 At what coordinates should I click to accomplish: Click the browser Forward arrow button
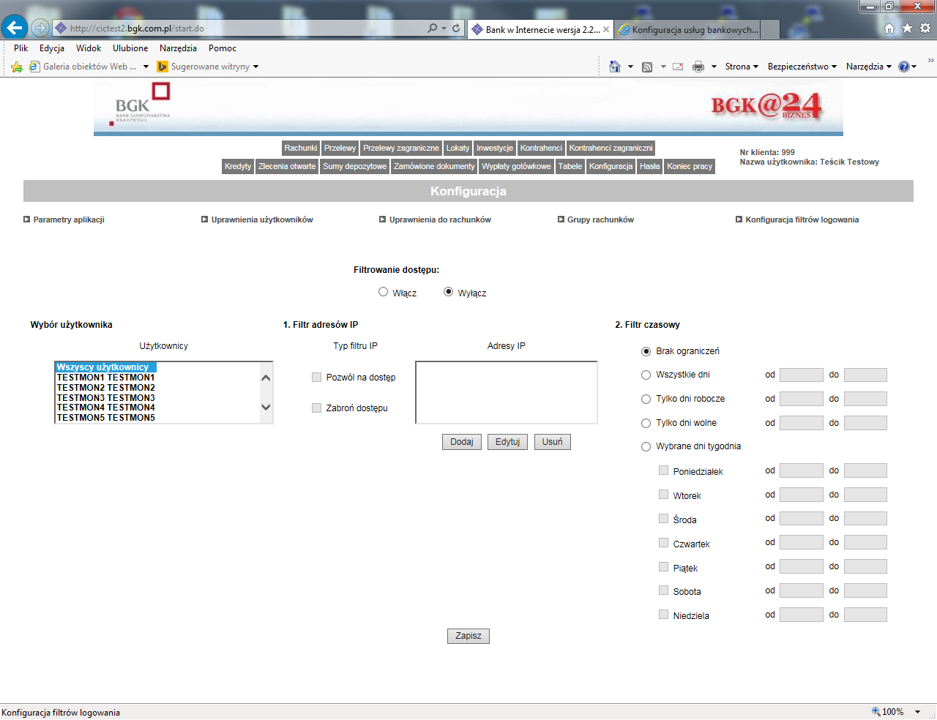click(40, 28)
